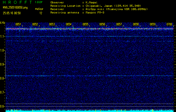Select the 0700 time label
This screenshot has width=176, height=112.
point(169,24)
